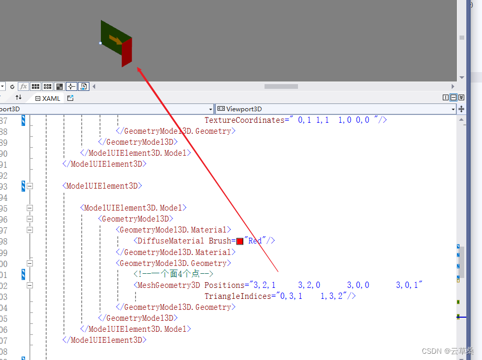Select the XAML tab
Screen dimensions: 482x360
pyautogui.click(x=50, y=98)
